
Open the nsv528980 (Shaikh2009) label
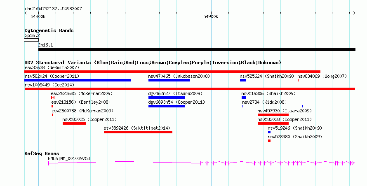295,137
